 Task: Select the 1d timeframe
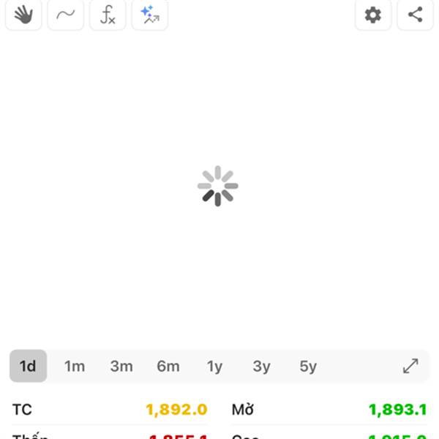click(x=28, y=367)
